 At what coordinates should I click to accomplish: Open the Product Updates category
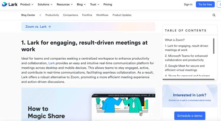coord(122,15)
